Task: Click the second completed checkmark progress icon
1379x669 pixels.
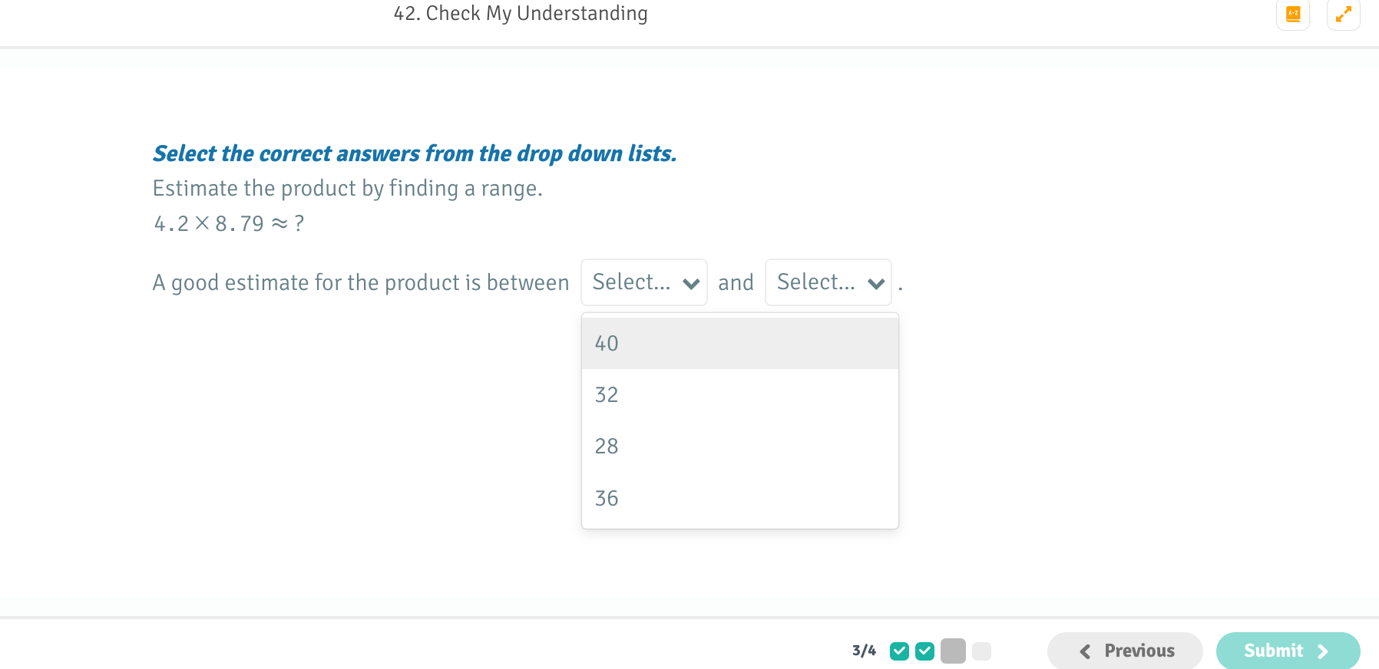Action: (925, 651)
